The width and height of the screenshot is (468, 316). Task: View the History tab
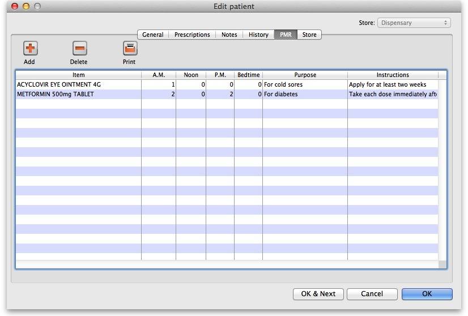(258, 35)
